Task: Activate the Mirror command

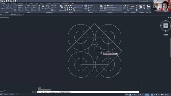Action: [x=27, y=8]
